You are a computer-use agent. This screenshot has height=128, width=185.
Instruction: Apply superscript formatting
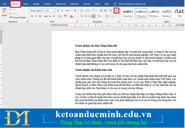click(54, 16)
